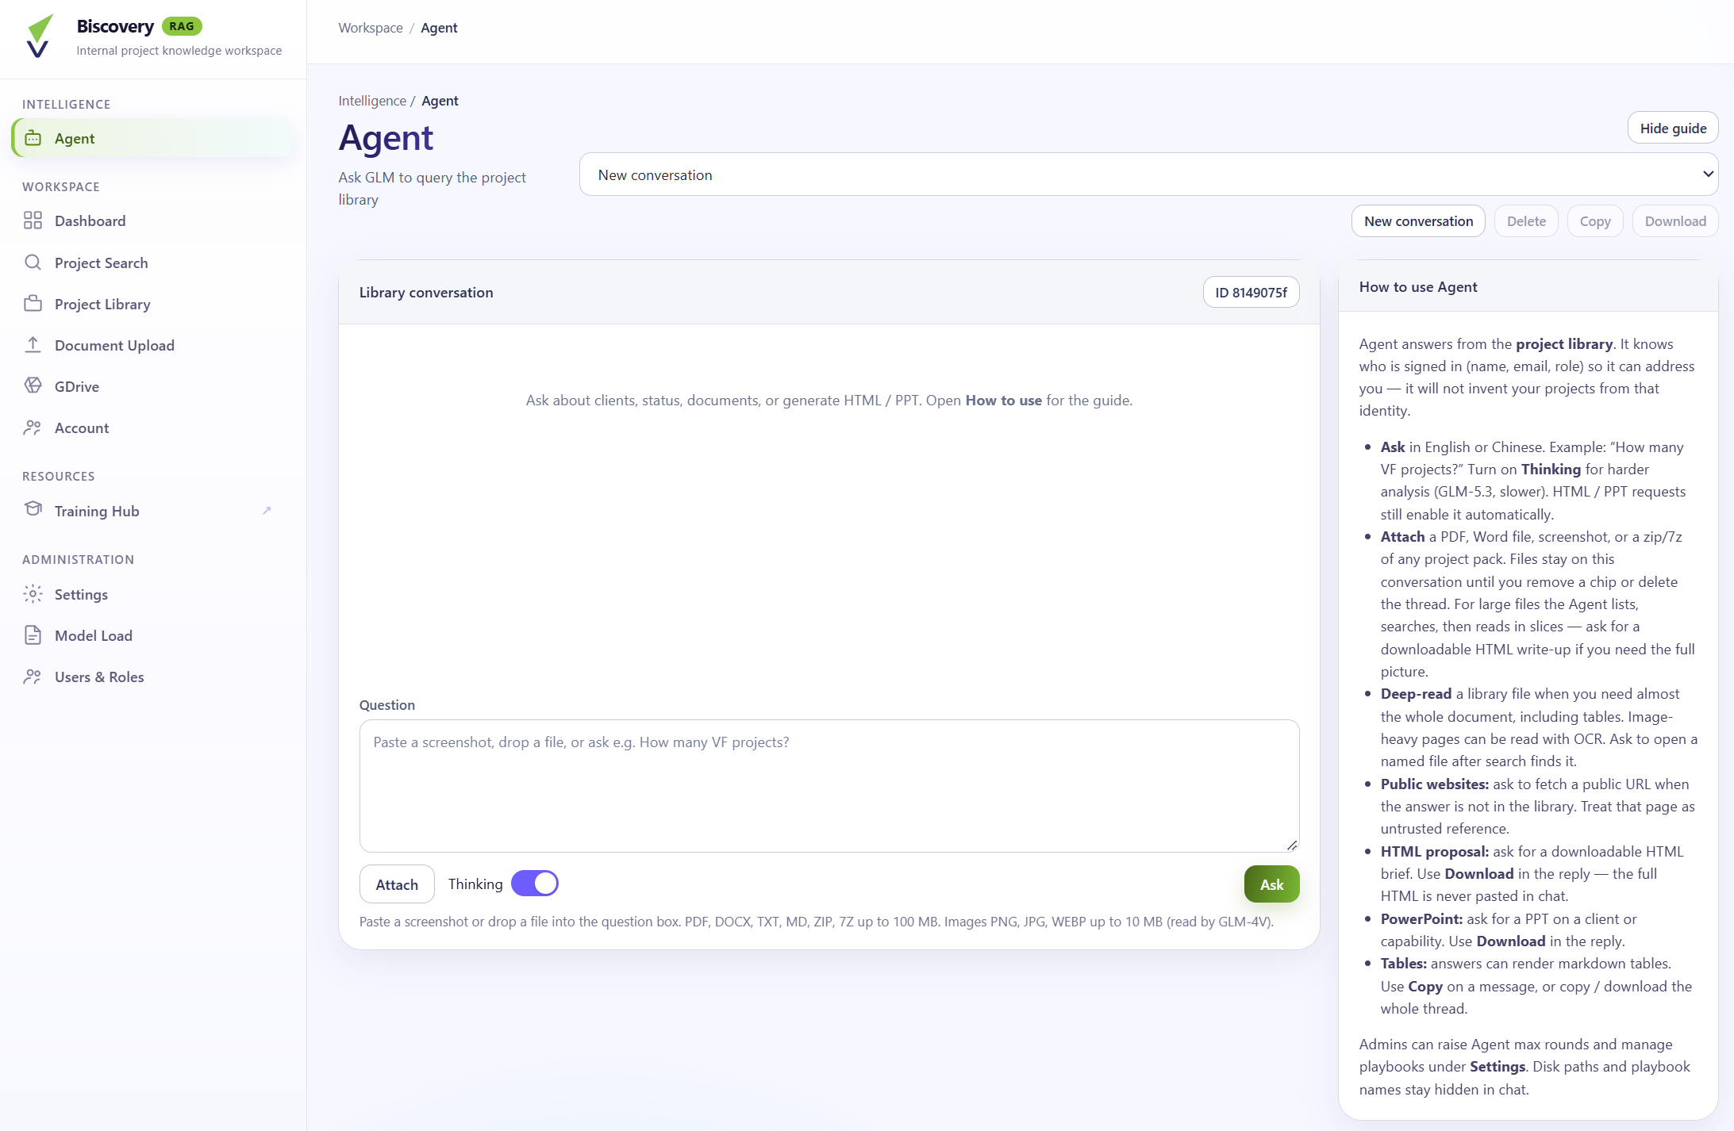Viewport: 1734px width, 1131px height.
Task: Click the Dashboard grid icon
Action: click(33, 220)
